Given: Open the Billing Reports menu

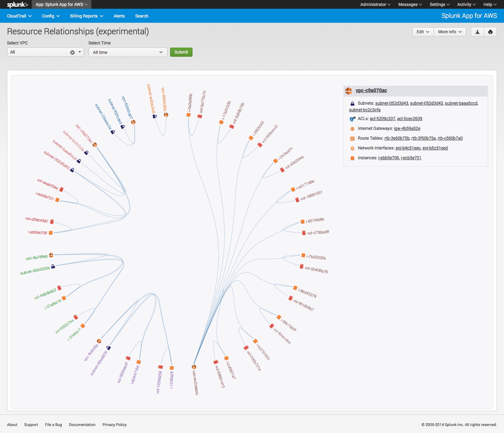Looking at the screenshot, I should 86,16.
